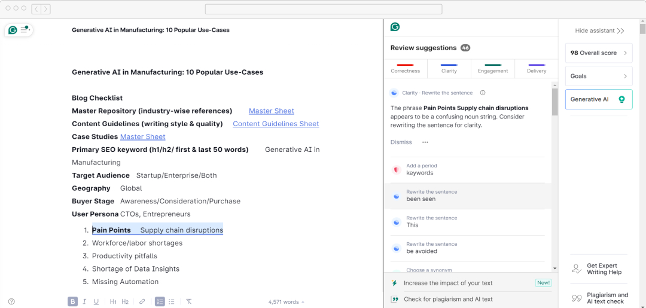The height and width of the screenshot is (308, 646).
Task: Click Productivity pitfalls list item
Action: click(124, 256)
